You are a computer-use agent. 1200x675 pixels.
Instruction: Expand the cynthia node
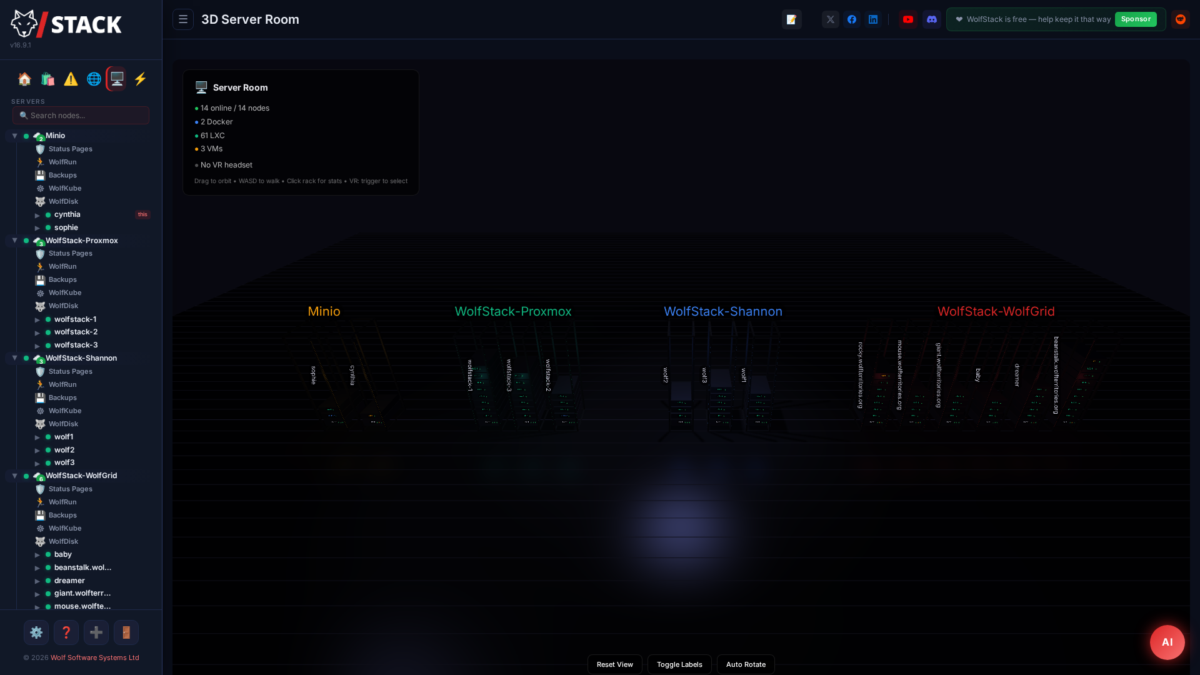37,215
